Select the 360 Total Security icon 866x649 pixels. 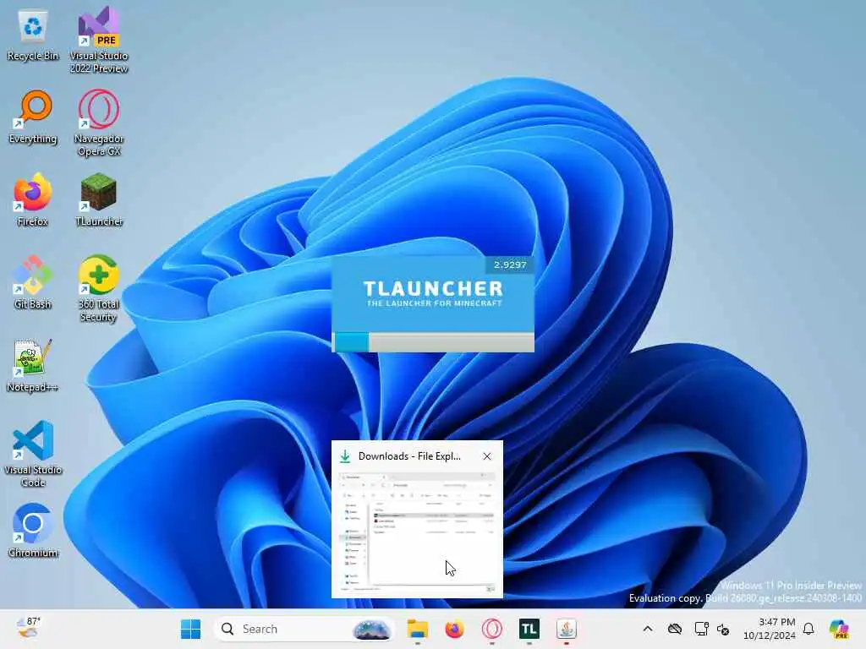(99, 288)
